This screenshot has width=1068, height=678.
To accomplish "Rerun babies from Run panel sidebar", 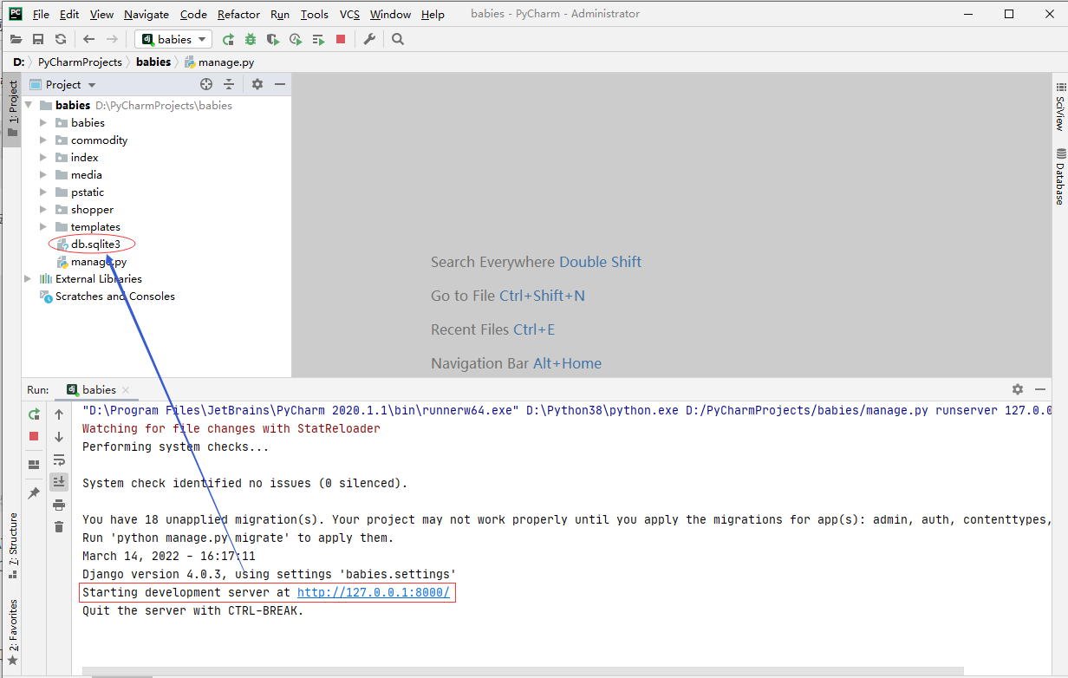I will pyautogui.click(x=34, y=414).
